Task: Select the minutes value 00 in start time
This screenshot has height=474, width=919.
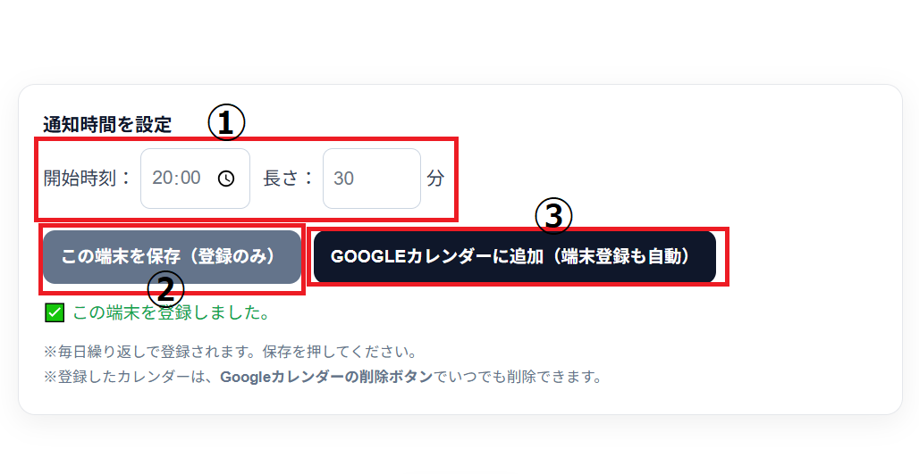Action: tap(189, 179)
